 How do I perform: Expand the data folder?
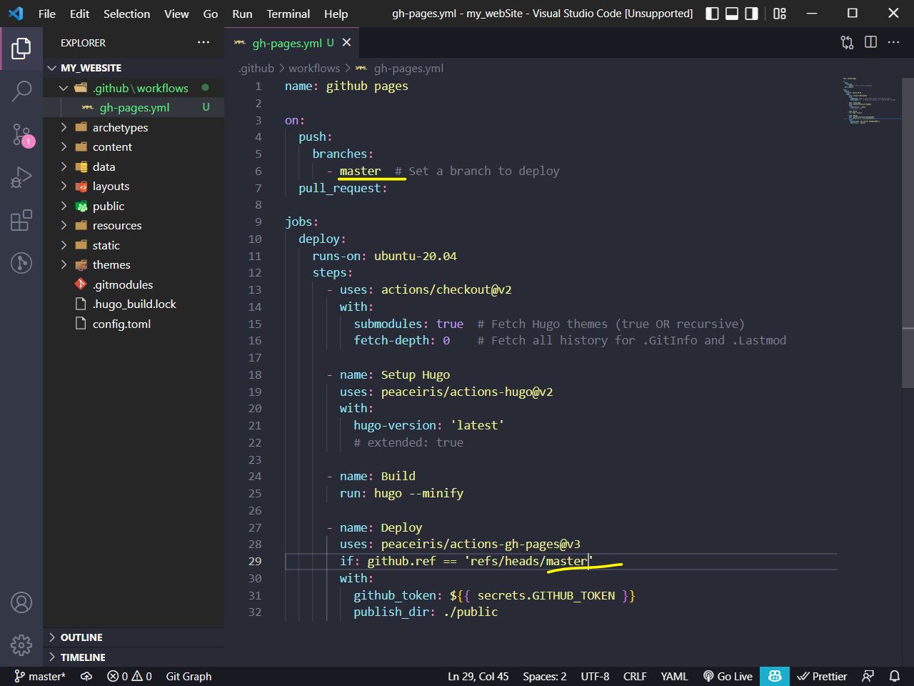[134, 166]
